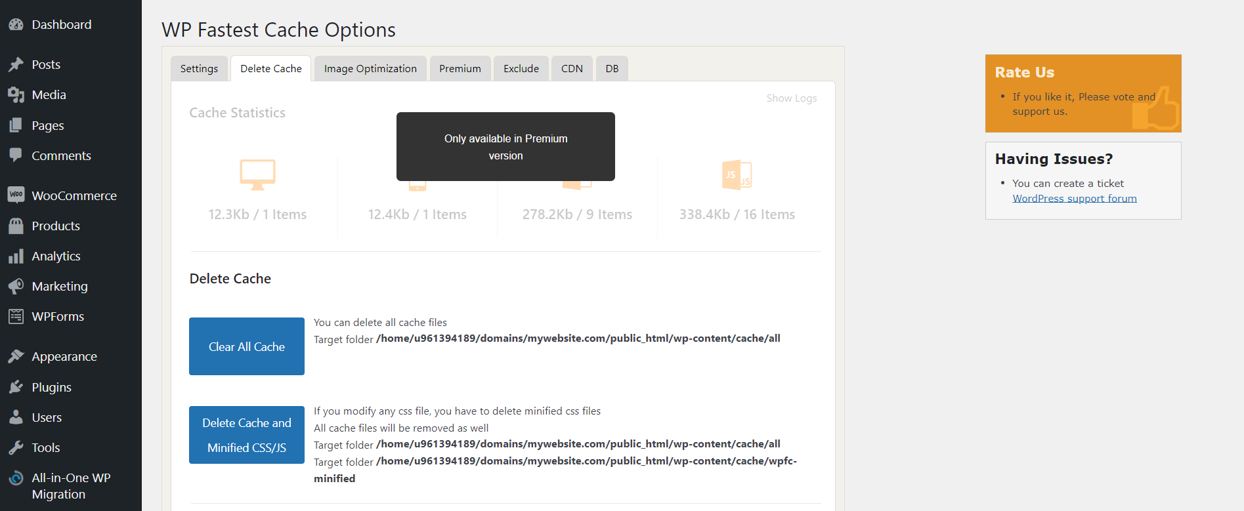Click the Show Logs link

[x=791, y=98]
